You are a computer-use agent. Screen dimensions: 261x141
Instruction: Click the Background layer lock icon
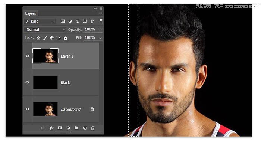92,109
